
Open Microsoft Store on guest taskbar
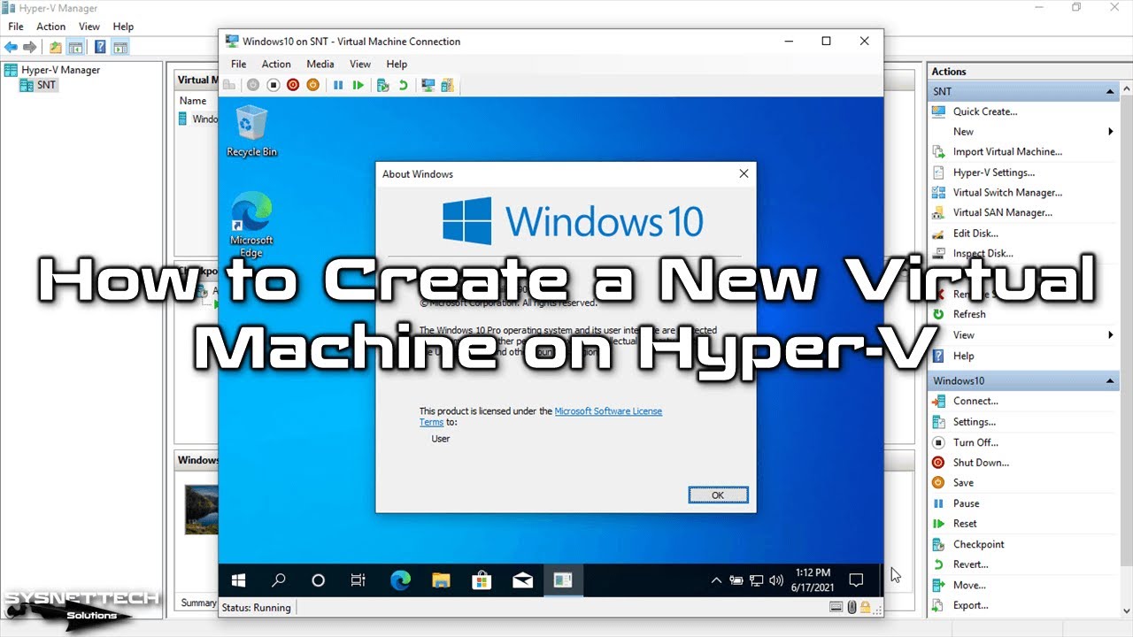tap(482, 580)
